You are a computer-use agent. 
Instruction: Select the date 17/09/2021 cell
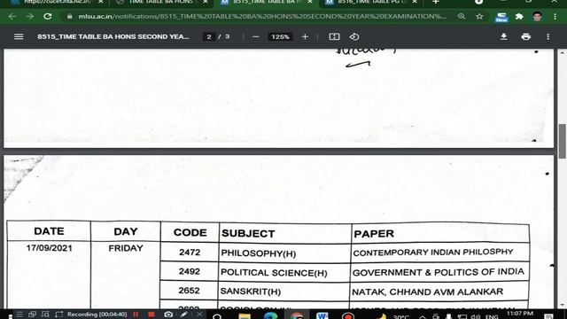[x=50, y=248]
